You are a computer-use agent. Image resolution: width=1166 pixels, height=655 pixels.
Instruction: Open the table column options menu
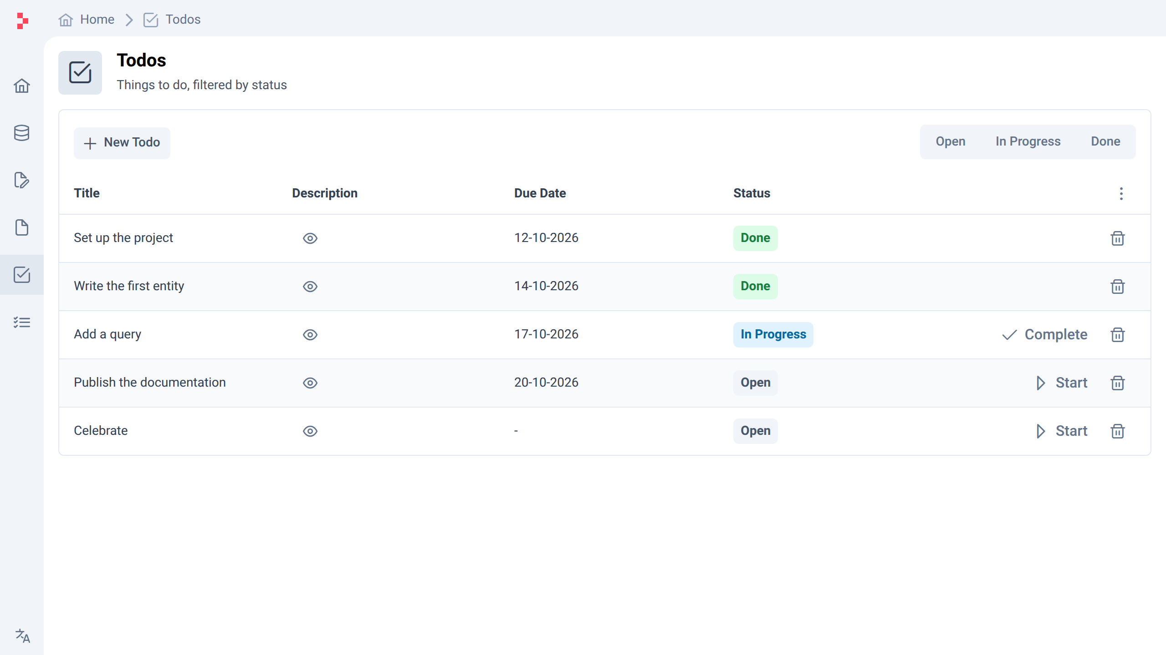pos(1121,194)
